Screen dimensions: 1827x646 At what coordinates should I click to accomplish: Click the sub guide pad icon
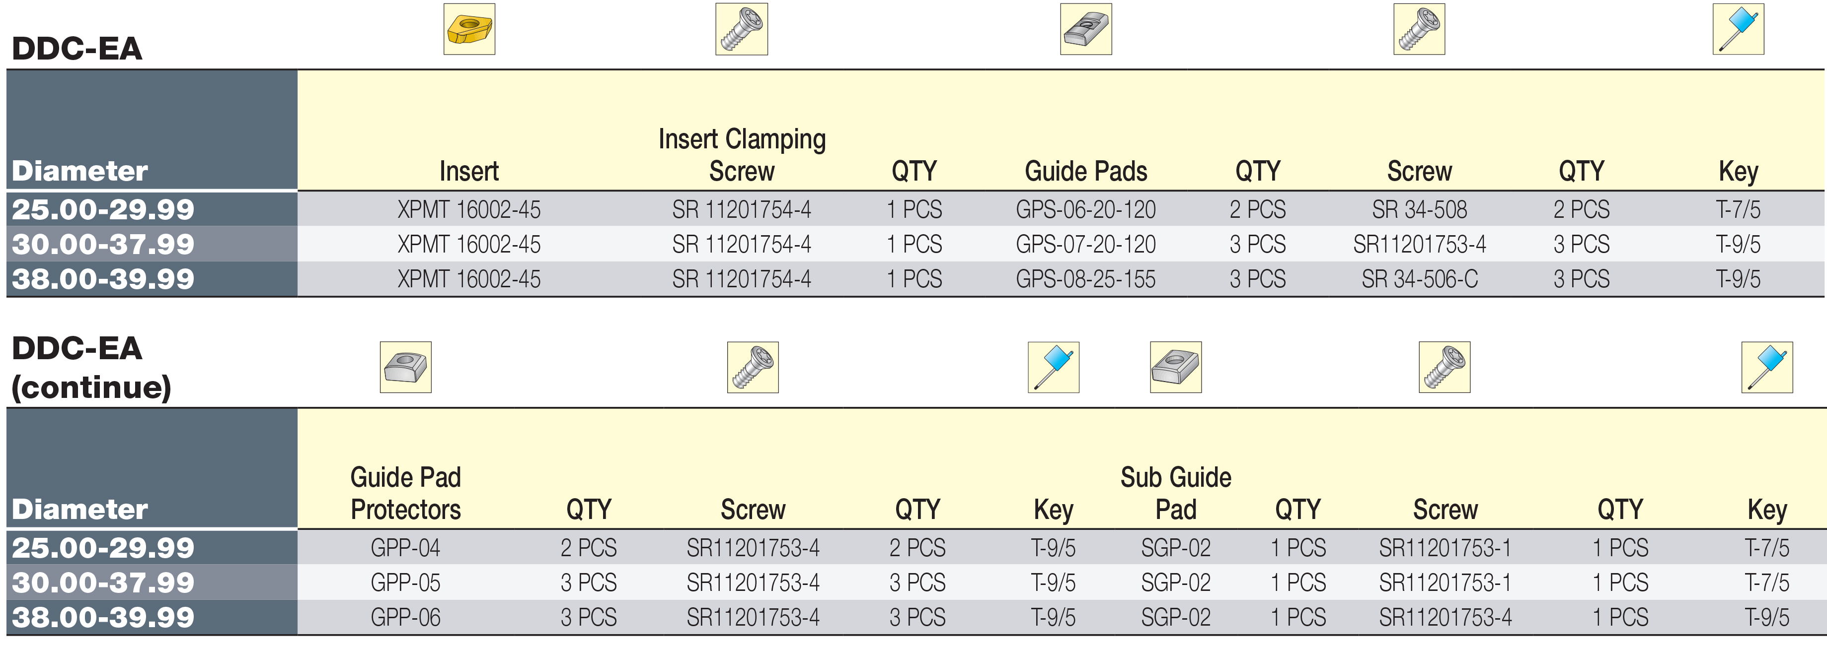(x=1176, y=367)
